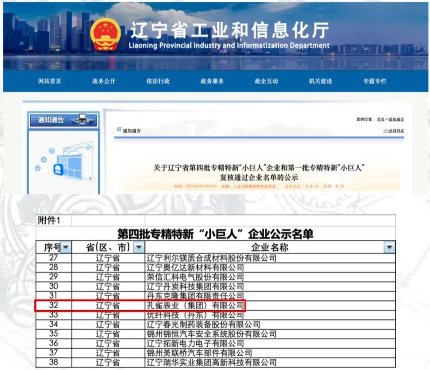Select 荣信汇科电气股份有限公司 cell
Image resolution: width=430 pixels, height=370 pixels.
click(x=270, y=277)
